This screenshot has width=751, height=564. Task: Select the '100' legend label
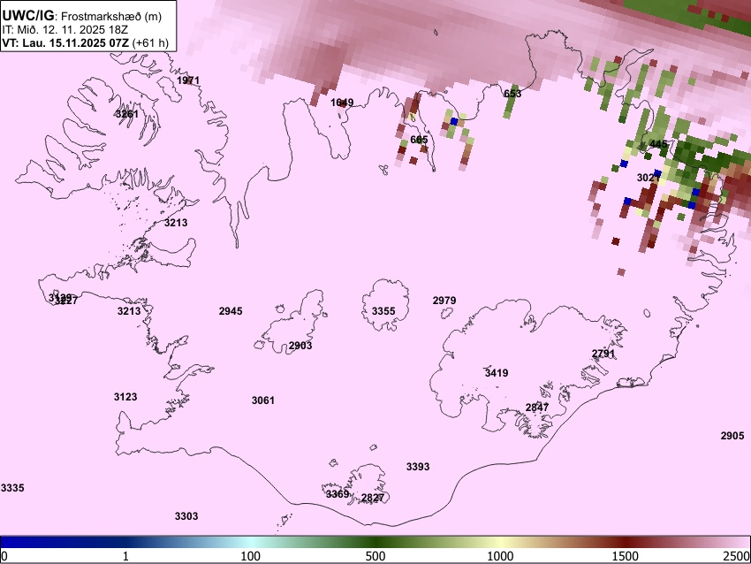tap(251, 556)
